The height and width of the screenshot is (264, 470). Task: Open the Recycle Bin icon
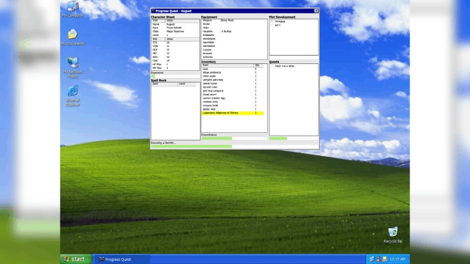pyautogui.click(x=392, y=232)
